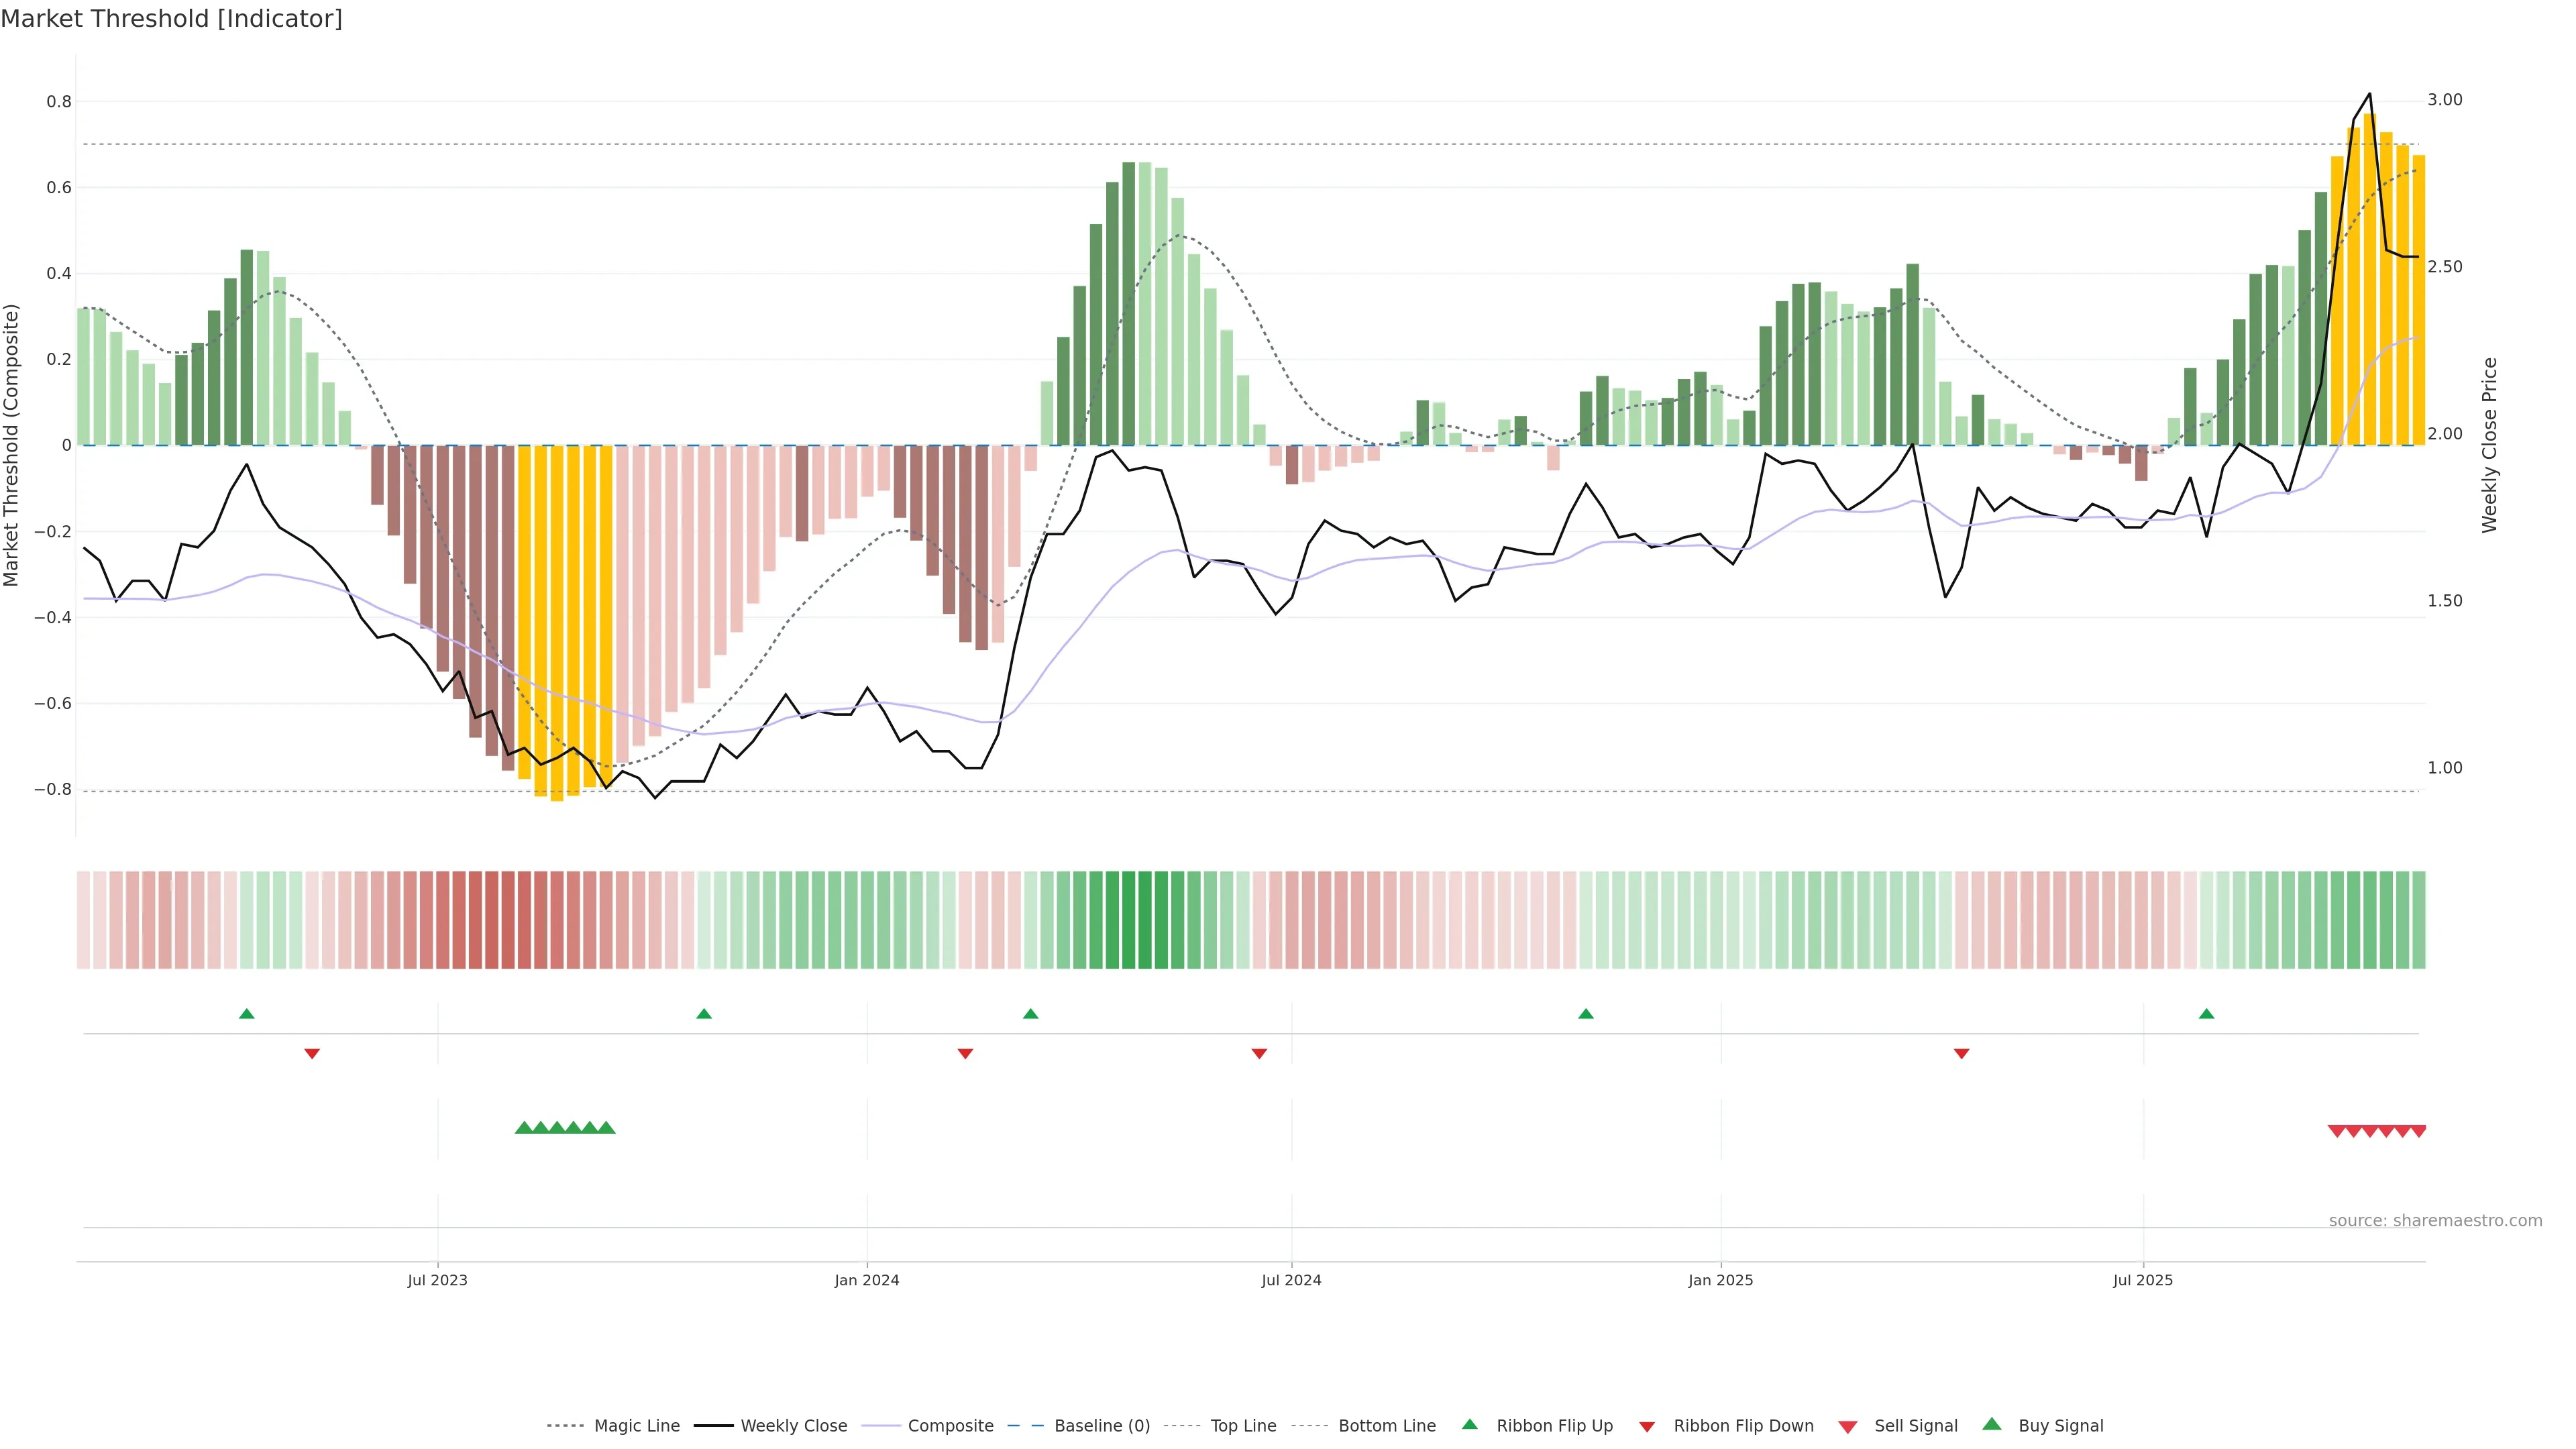Click the Ribbon Flip Up legend triangle
The height and width of the screenshot is (1449, 2576).
(1469, 1424)
